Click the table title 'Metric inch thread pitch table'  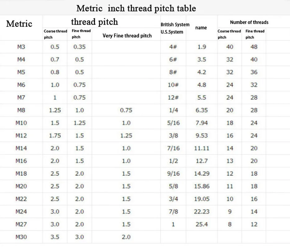click(136, 8)
